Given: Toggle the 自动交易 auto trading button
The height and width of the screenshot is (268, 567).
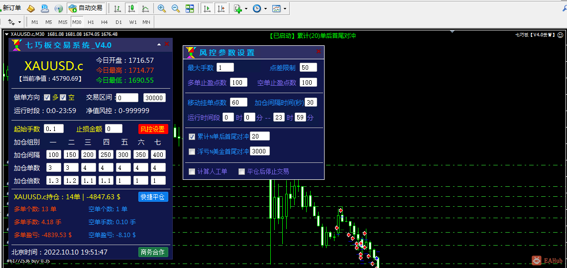Looking at the screenshot, I should 86,8.
